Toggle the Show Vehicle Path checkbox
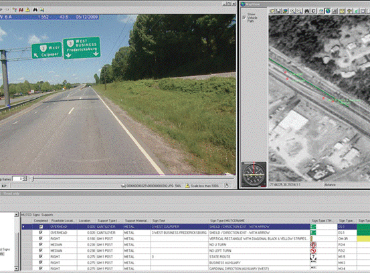Image resolution: width=370 pixels, height=273 pixels. tap(244, 17)
